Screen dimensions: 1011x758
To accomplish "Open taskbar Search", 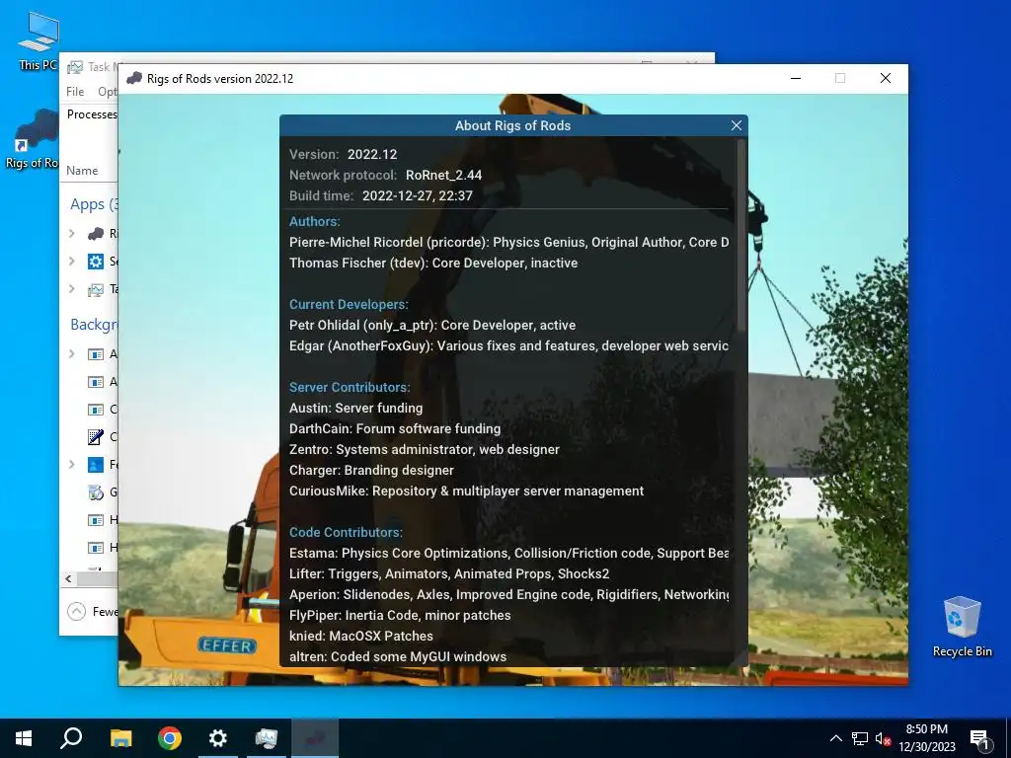I will (x=71, y=738).
